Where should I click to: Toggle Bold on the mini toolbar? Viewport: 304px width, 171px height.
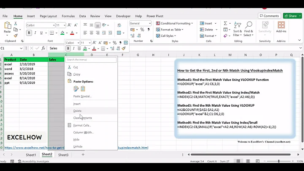(68, 48)
